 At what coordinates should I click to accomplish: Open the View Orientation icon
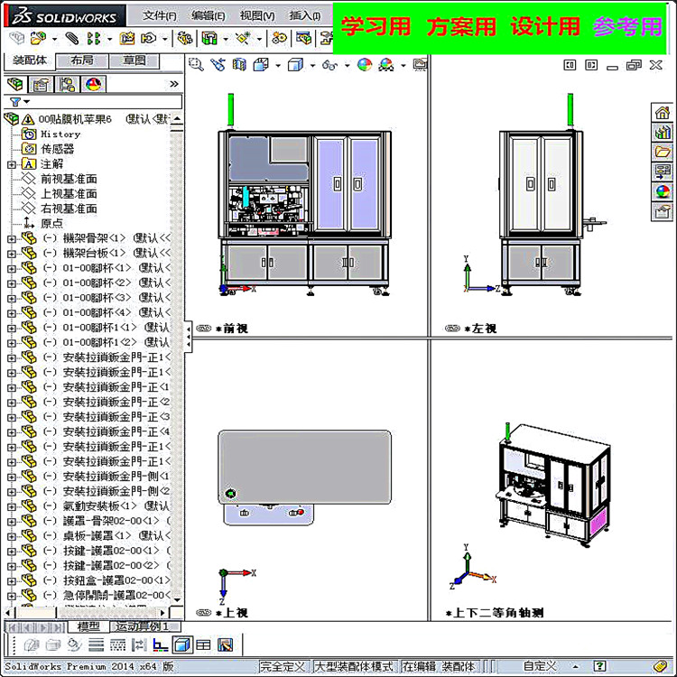pos(261,65)
